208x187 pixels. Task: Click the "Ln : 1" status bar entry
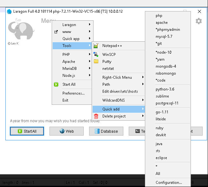[70, 183]
